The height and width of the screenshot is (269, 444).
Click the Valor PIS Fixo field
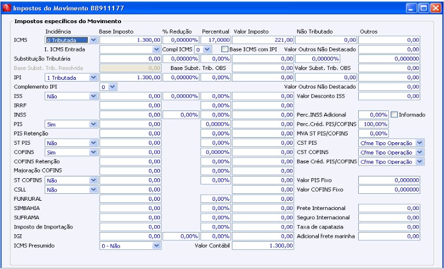coord(389,180)
